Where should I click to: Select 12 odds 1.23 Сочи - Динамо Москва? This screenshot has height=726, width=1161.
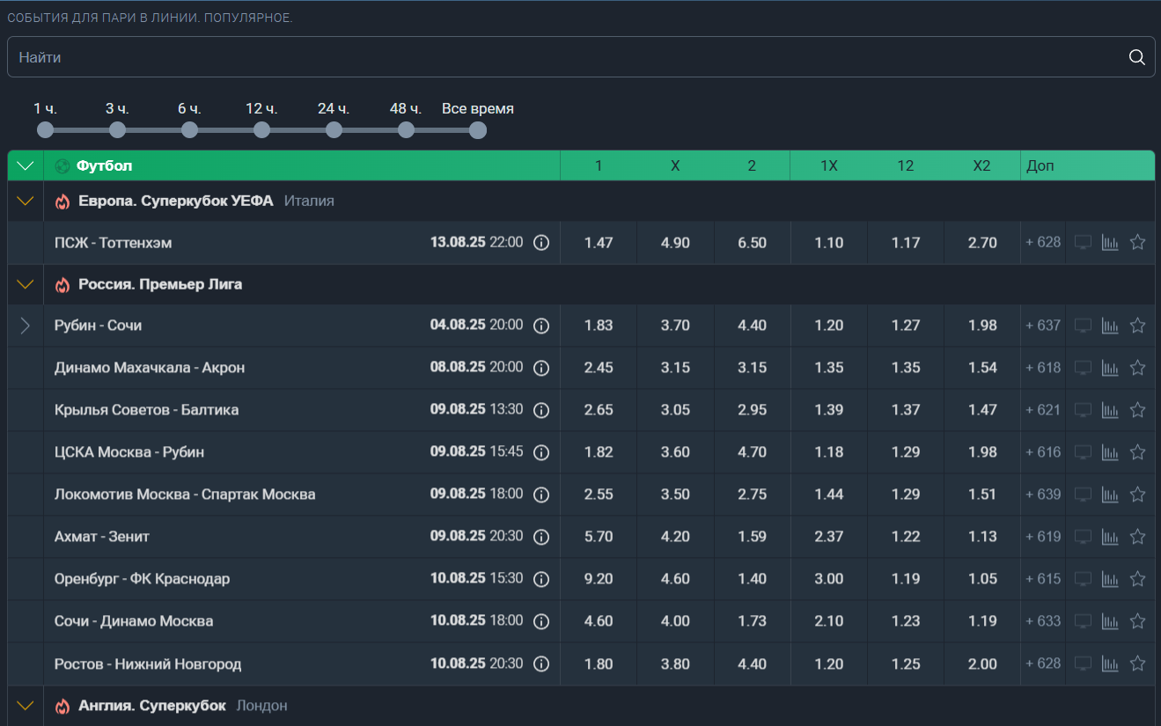[906, 621]
